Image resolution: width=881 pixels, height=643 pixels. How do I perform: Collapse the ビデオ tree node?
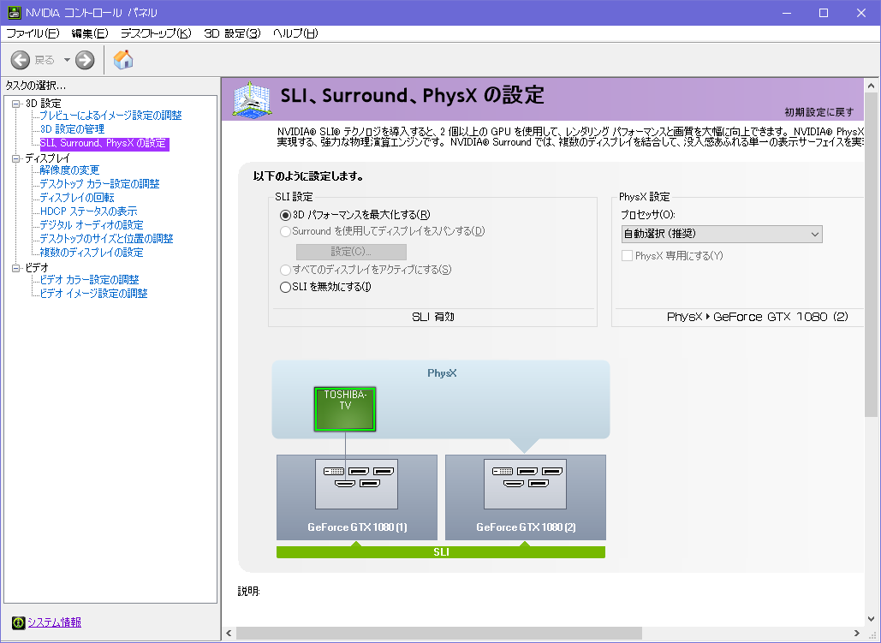[x=16, y=268]
